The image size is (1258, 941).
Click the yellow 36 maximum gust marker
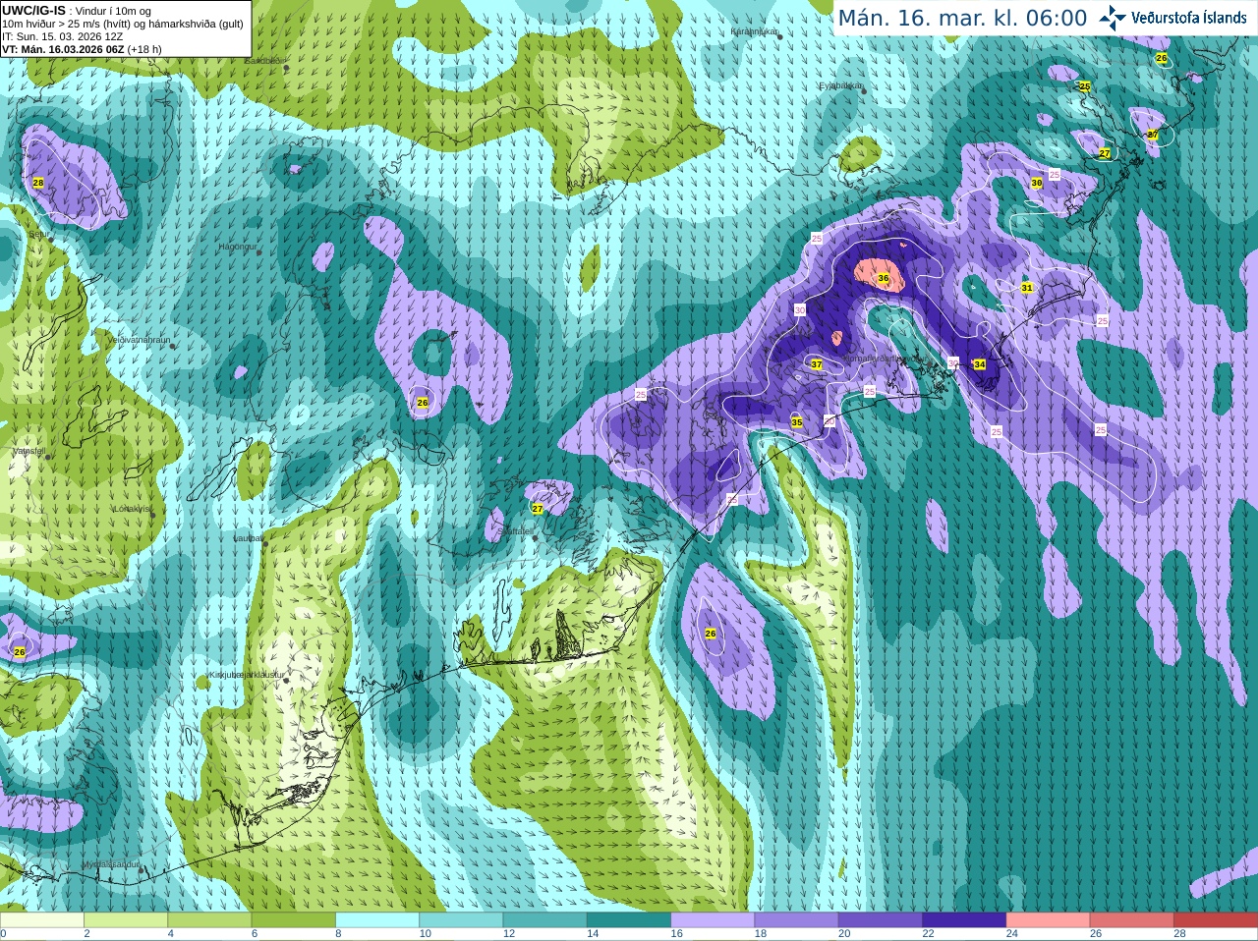[x=883, y=278]
